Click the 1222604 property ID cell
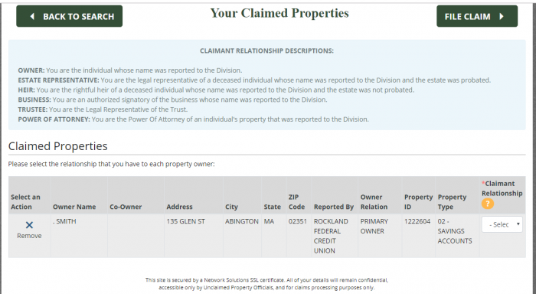Screen dimensions: 536x294 (417, 221)
